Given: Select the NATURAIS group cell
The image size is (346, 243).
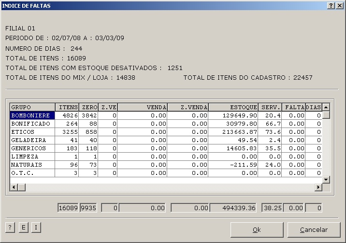Looking at the screenshot, I should (32, 165).
